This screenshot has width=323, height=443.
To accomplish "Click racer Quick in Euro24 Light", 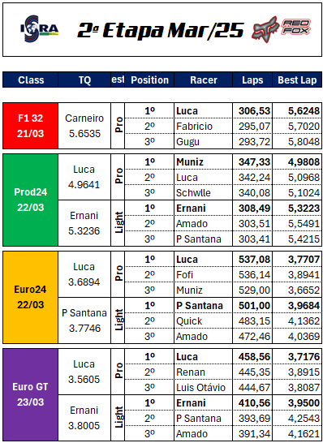I will [x=189, y=321].
